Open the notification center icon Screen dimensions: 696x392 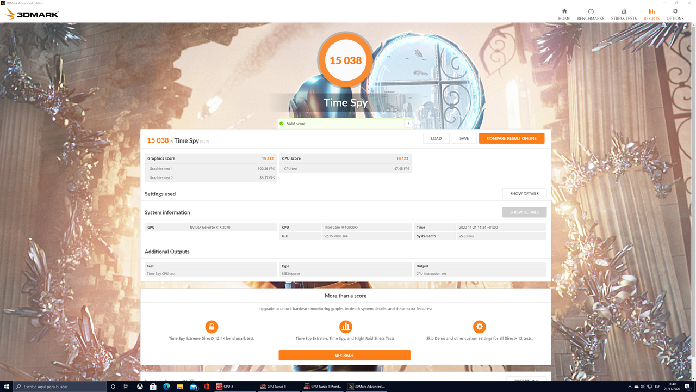pyautogui.click(x=687, y=387)
